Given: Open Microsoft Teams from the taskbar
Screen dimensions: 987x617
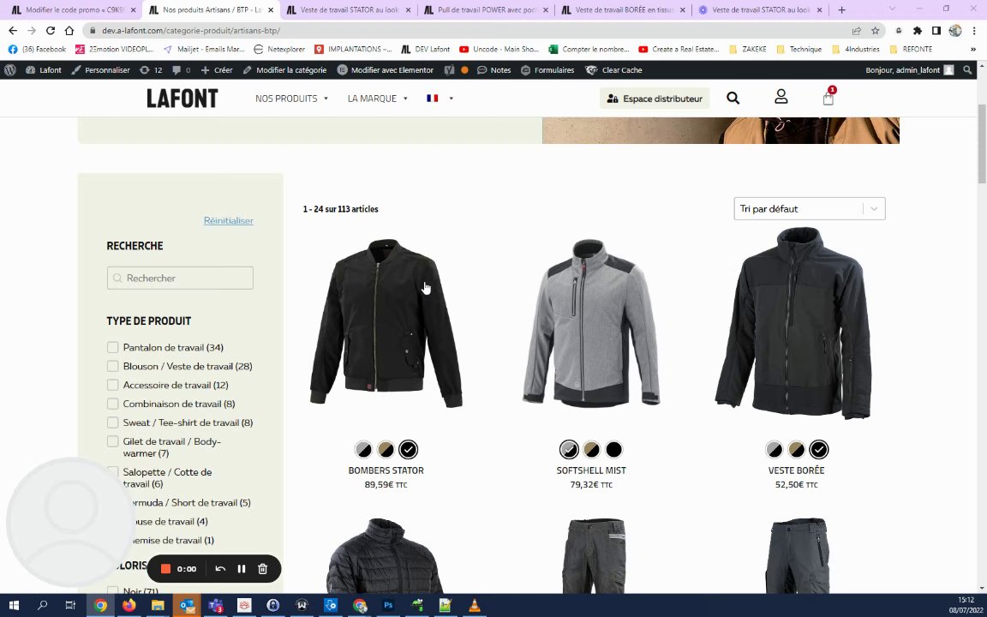Looking at the screenshot, I should point(215,606).
